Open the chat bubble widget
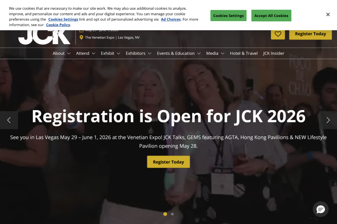This screenshot has height=224, width=337. [321, 209]
